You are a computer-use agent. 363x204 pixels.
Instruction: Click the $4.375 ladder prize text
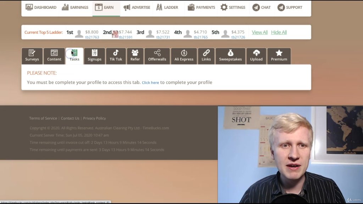238,32
